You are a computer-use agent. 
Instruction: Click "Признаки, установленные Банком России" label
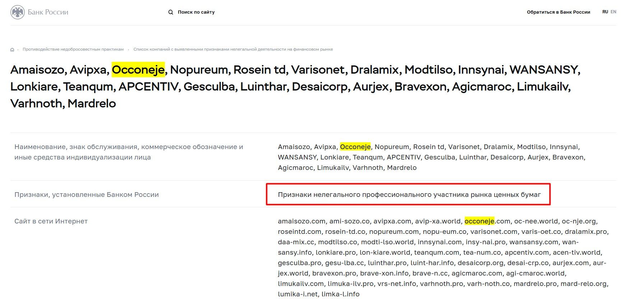click(x=87, y=195)
